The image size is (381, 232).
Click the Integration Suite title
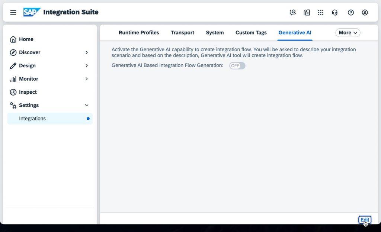[x=71, y=12]
